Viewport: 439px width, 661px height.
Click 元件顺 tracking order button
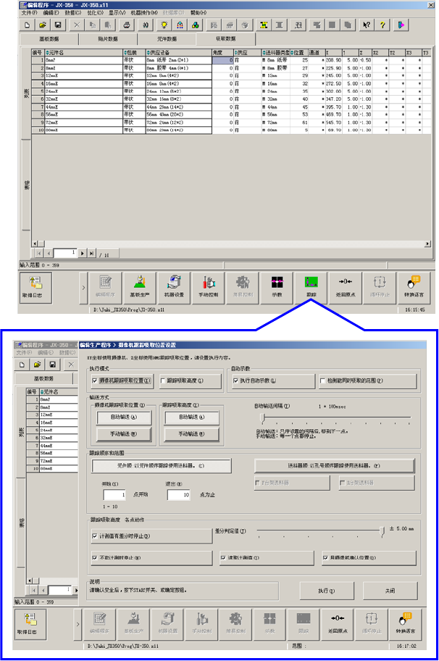pos(162,466)
